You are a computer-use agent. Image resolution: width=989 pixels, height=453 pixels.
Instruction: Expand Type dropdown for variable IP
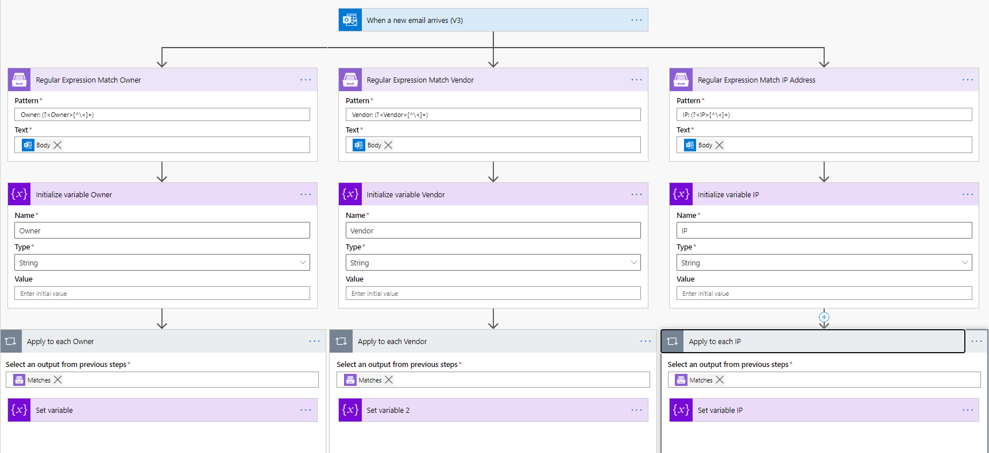pos(964,263)
